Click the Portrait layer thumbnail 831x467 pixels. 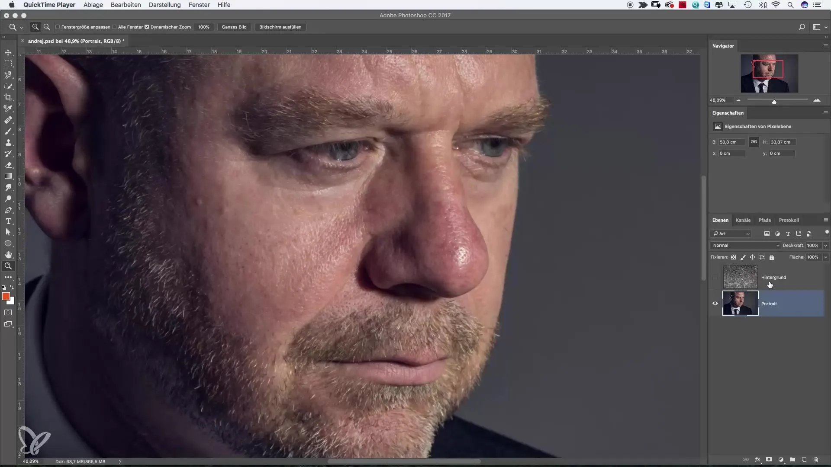[x=741, y=303]
